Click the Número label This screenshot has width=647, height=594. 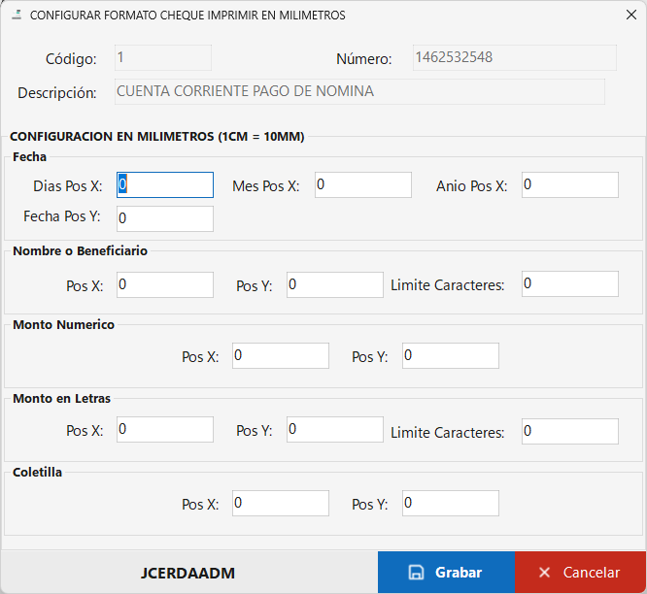coord(364,59)
